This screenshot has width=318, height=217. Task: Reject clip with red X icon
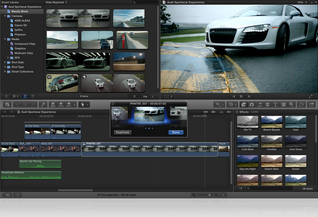click(x=33, y=105)
